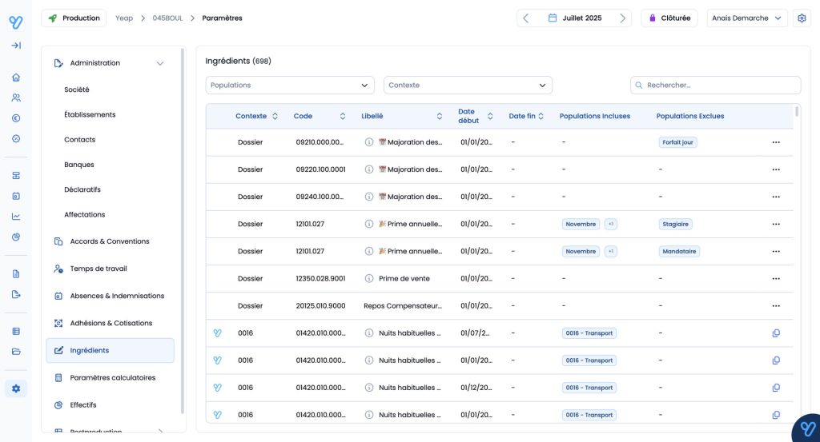
Task: Open the Populations filter dropdown
Action: (290, 86)
